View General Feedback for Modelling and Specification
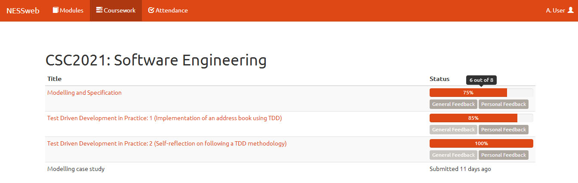The height and width of the screenshot is (183, 578). (453, 104)
